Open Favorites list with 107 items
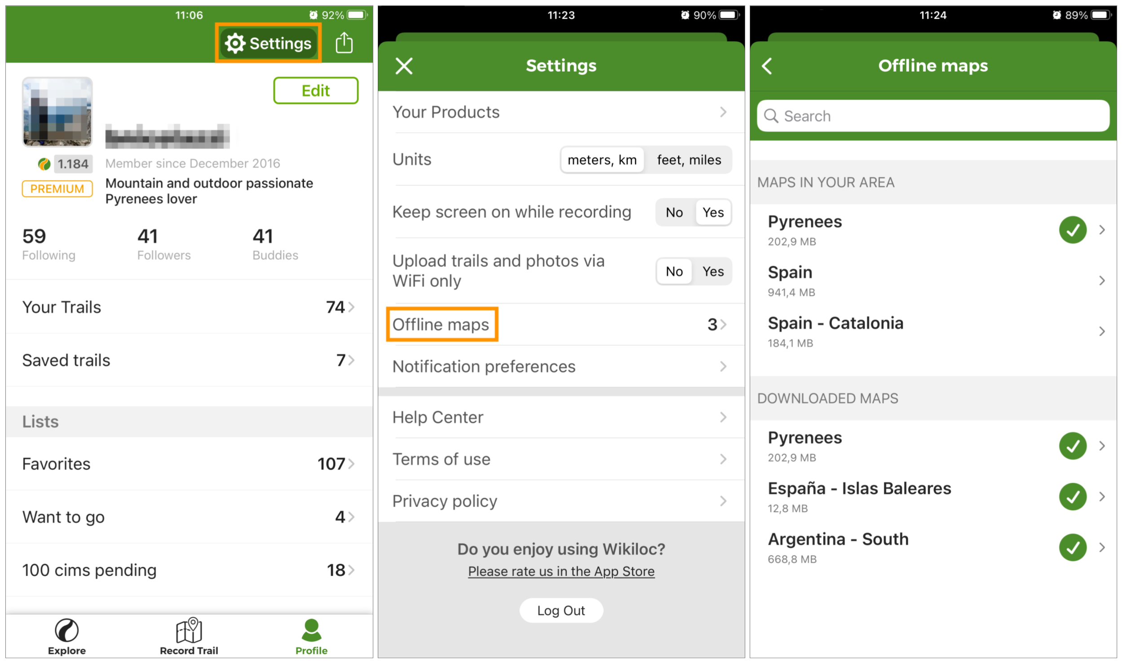This screenshot has width=1123, height=664. [x=189, y=464]
